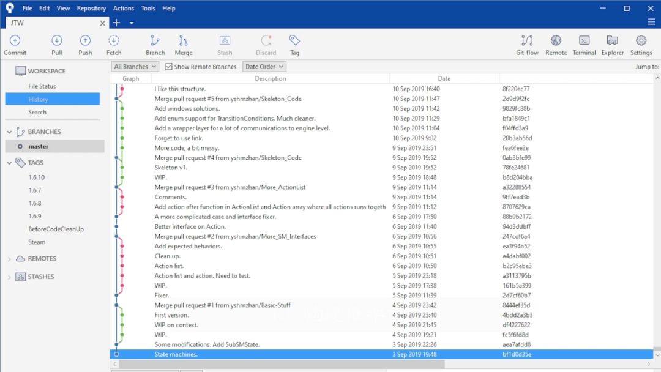The width and height of the screenshot is (661, 372).
Task: Open the Actions menu
Action: [124, 8]
